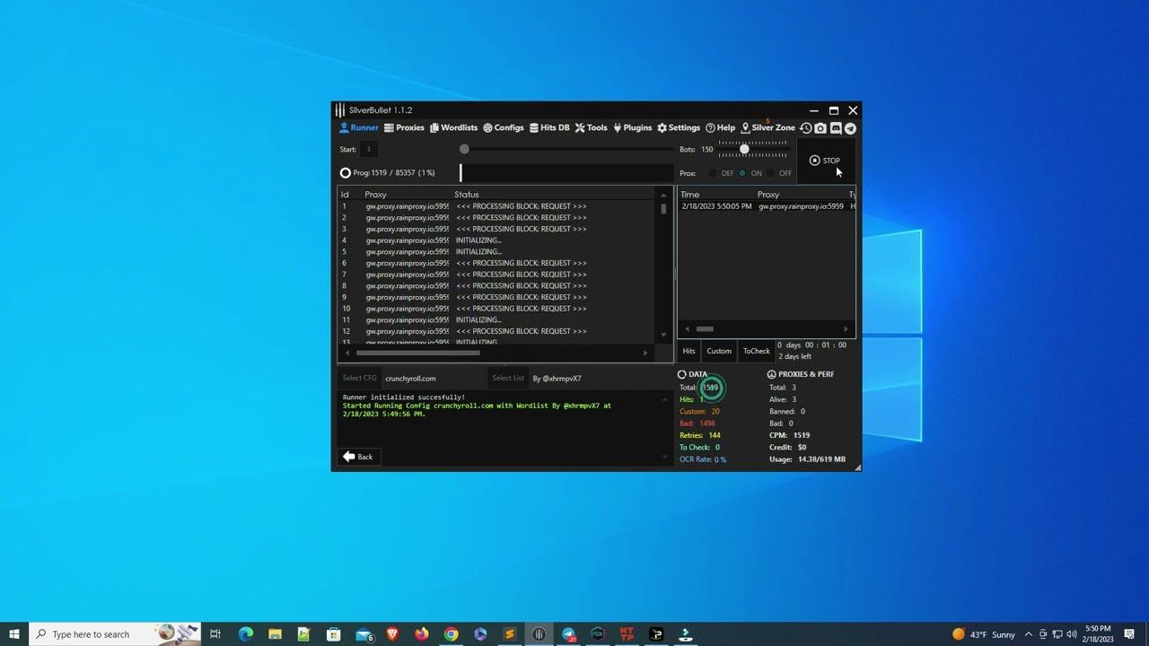The height and width of the screenshot is (646, 1149).
Task: Switch to the Custom results tab
Action: [719, 351]
